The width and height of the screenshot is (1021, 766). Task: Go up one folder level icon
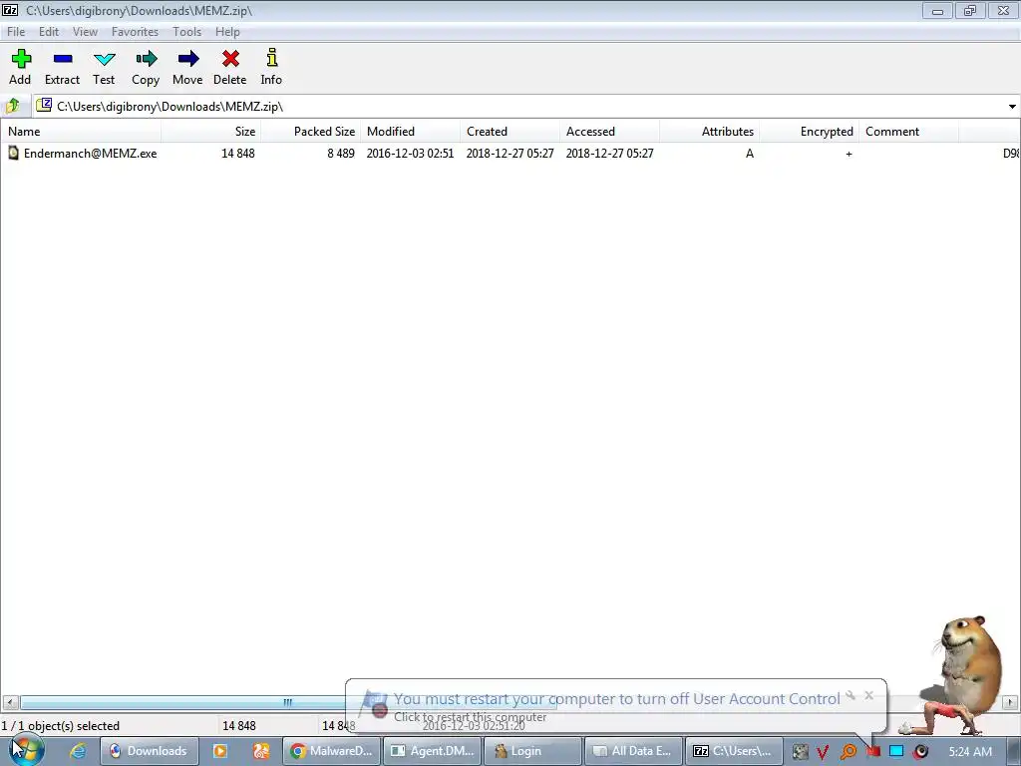point(12,106)
